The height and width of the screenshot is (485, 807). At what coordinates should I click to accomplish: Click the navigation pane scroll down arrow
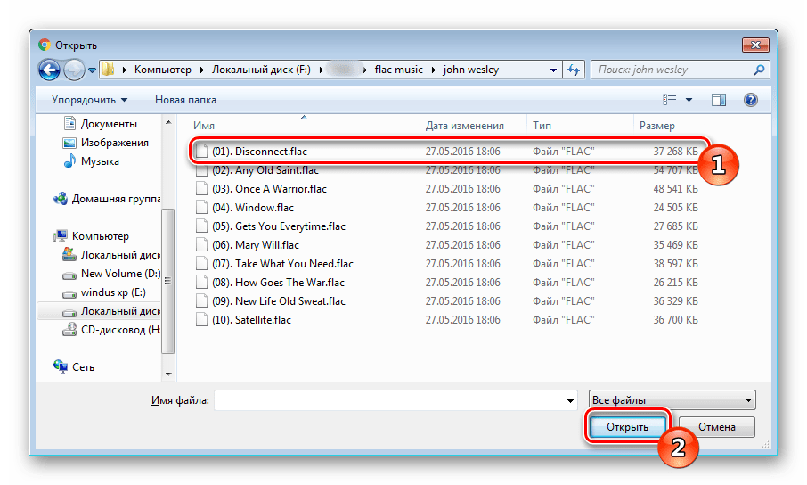click(168, 374)
